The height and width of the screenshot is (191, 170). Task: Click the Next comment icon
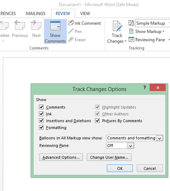coord(36,25)
